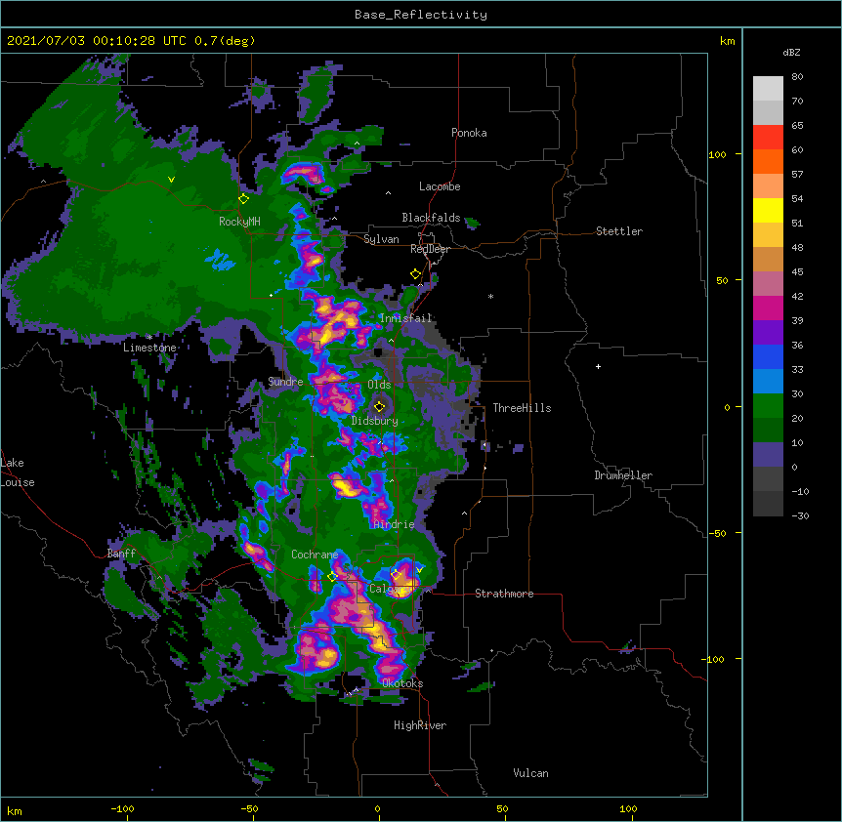Click the -100 label on the bottom axis
842x822 pixels.
pos(122,808)
